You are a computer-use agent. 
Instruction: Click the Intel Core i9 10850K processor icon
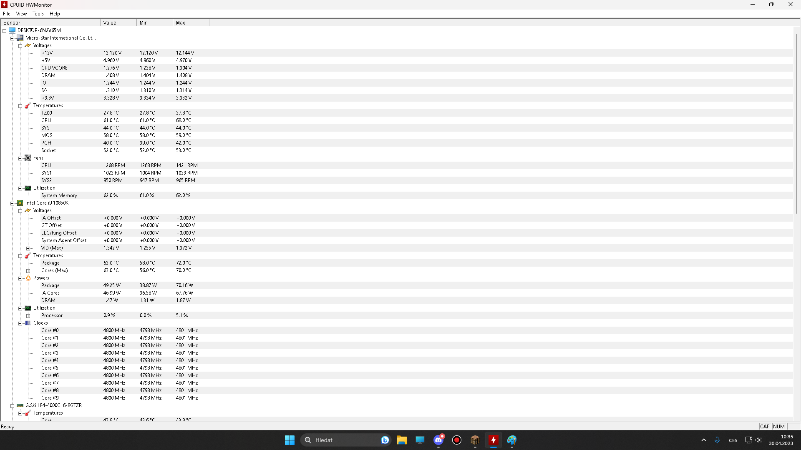[x=20, y=203]
